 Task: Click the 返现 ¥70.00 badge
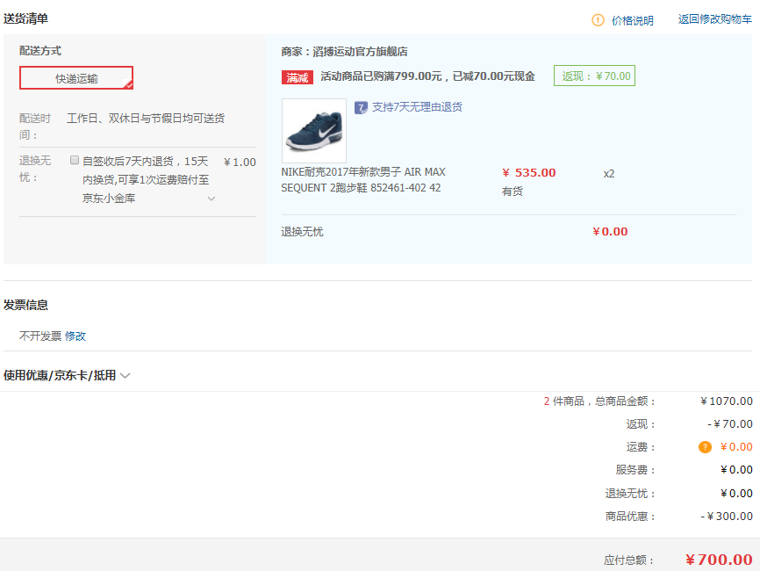594,76
